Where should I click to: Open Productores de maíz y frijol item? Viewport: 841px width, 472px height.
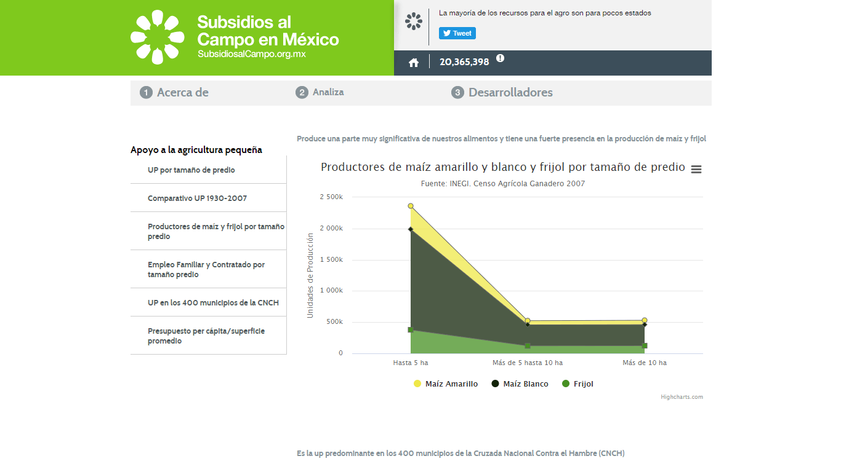215,232
